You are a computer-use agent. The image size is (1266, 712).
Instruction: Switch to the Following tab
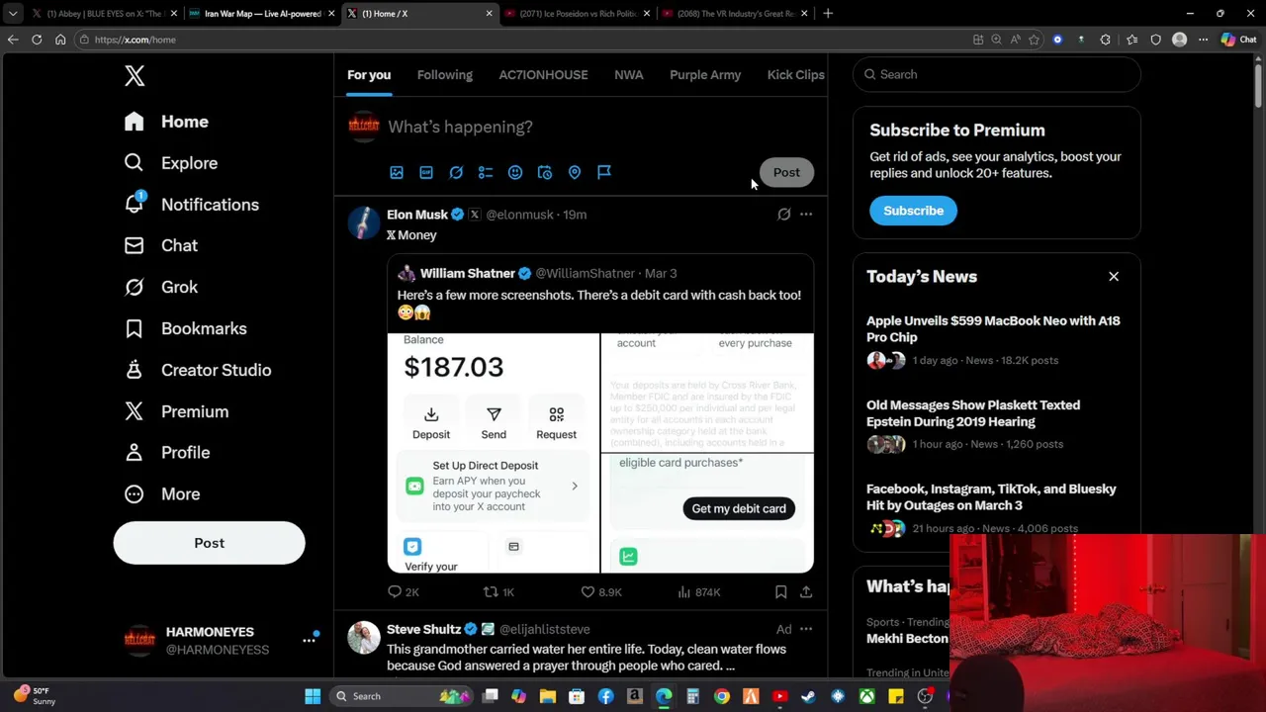coord(445,75)
